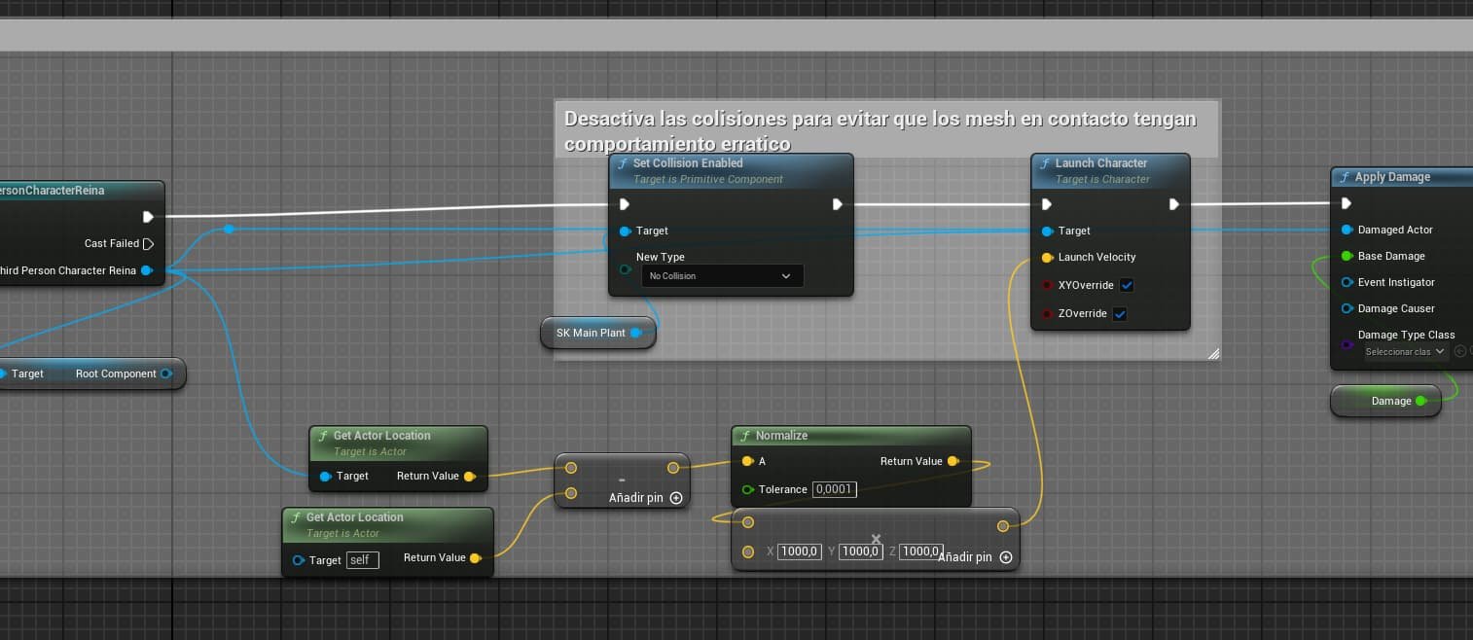Viewport: 1473px width, 640px height.
Task: Click Set Collision Enabled execution input pin
Action: [x=624, y=204]
